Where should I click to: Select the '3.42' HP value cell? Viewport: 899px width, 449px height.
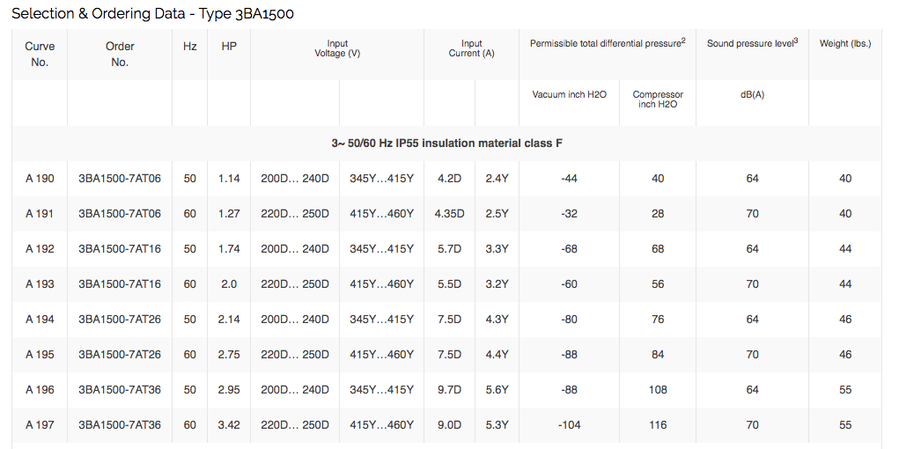(229, 425)
